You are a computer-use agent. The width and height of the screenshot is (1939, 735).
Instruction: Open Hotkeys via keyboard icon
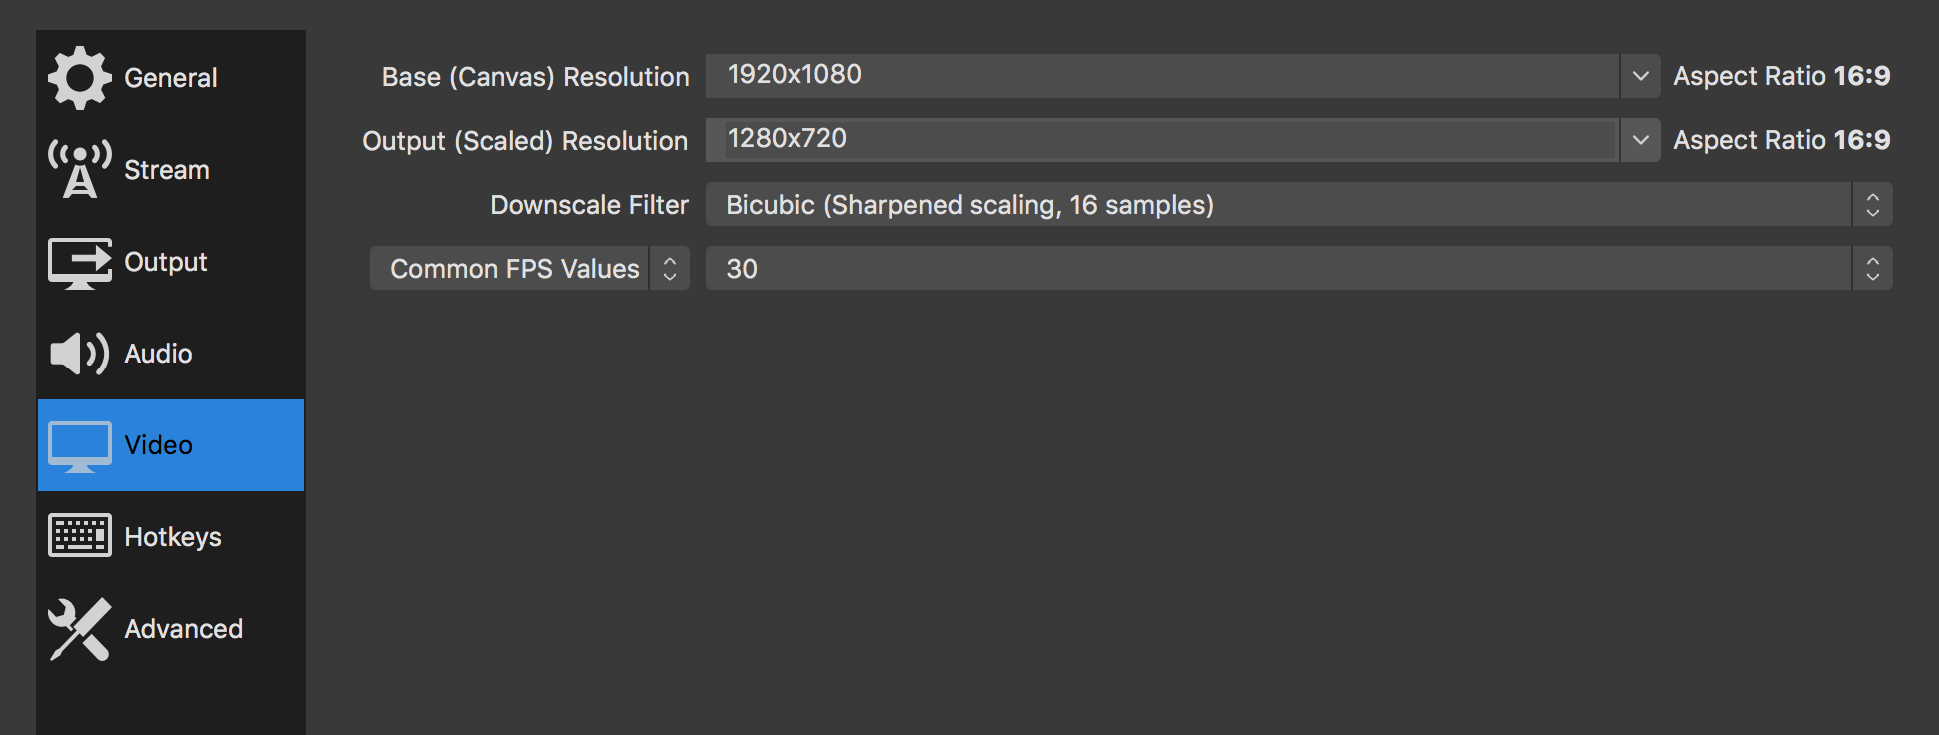coord(80,536)
